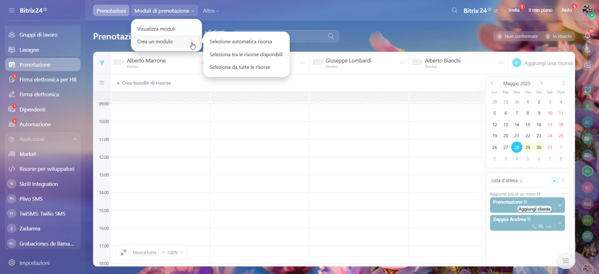
Task: Click the top bar search magnifier icon
Action: [x=454, y=10]
